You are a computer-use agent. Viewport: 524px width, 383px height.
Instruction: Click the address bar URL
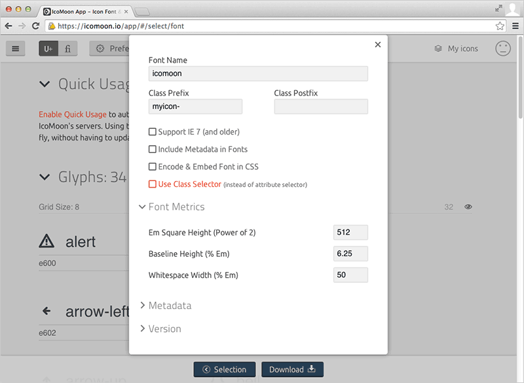[x=121, y=26]
